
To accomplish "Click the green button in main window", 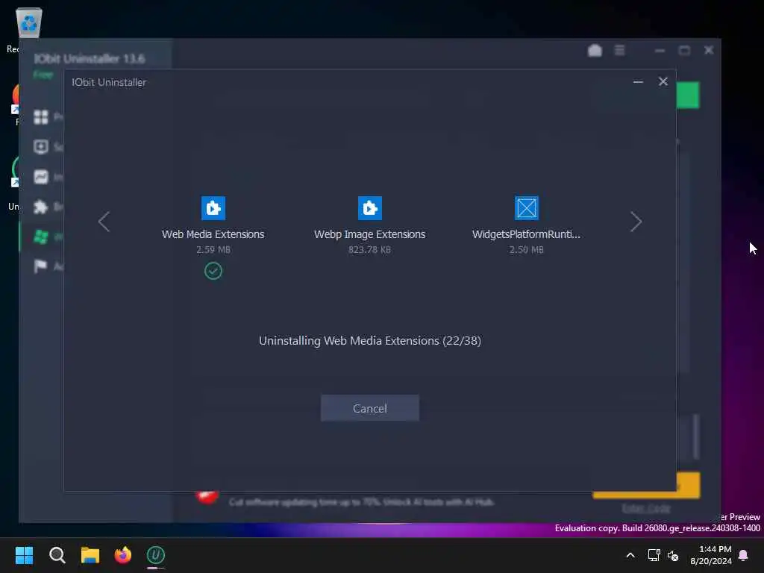I will (687, 95).
